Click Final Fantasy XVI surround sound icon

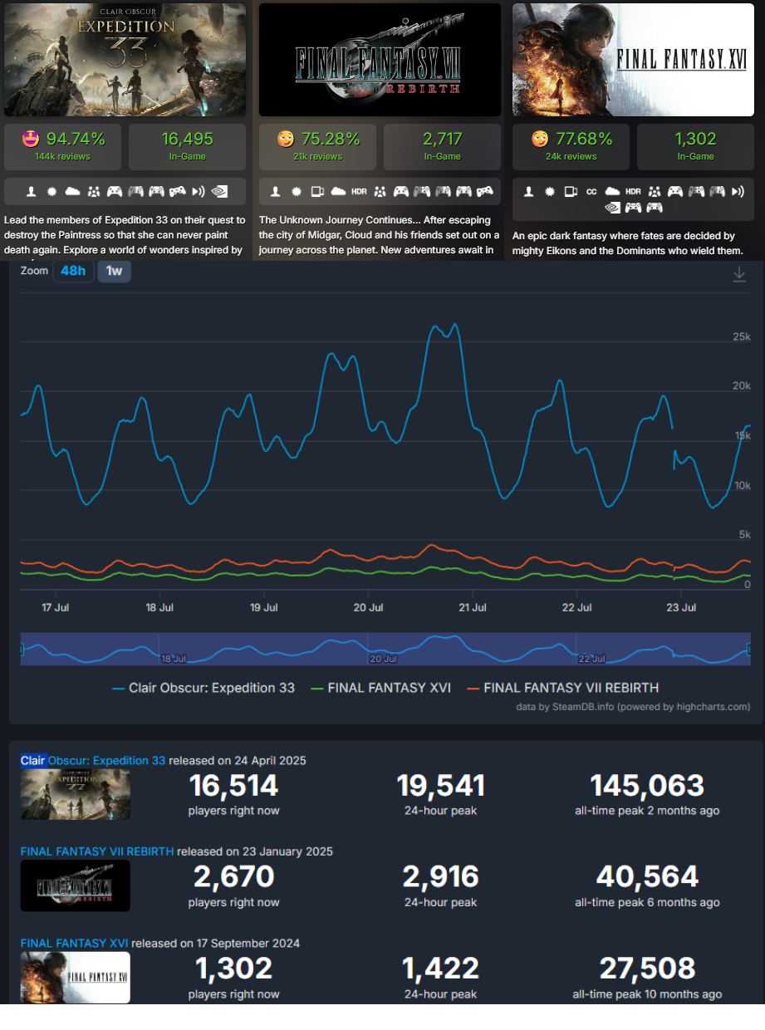(x=738, y=192)
